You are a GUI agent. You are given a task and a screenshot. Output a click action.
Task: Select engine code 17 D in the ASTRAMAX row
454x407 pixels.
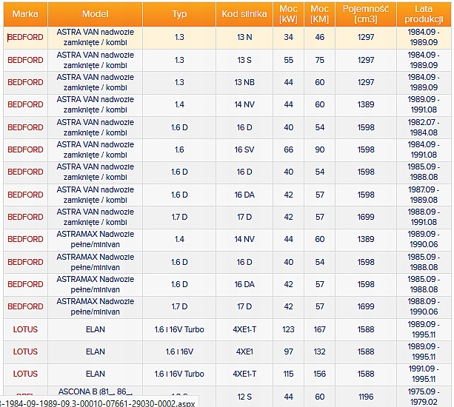(244, 306)
